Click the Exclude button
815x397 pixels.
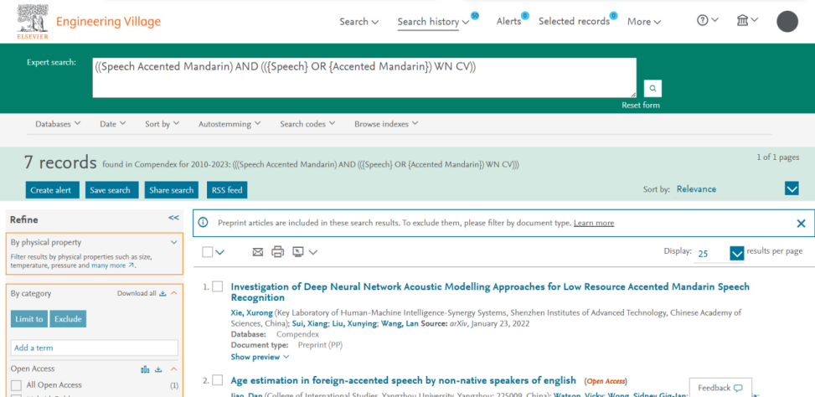pyautogui.click(x=68, y=318)
